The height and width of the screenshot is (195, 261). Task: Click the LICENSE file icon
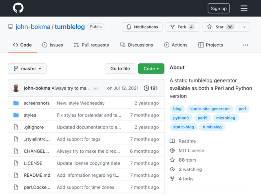click(16, 163)
